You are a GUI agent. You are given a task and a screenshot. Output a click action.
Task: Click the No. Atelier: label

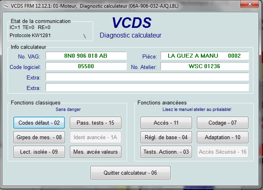pos(144,67)
